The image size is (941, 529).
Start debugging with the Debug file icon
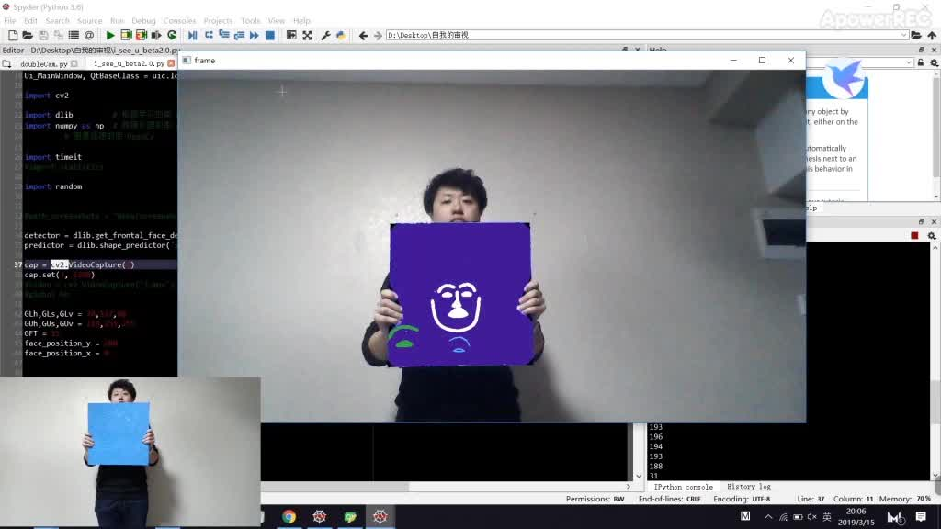coord(193,36)
